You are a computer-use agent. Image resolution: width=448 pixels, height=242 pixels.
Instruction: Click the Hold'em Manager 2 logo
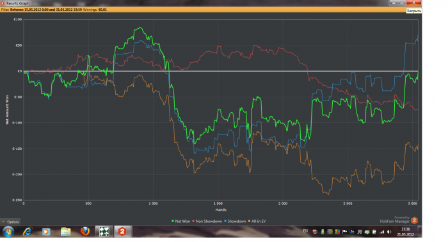click(414, 221)
